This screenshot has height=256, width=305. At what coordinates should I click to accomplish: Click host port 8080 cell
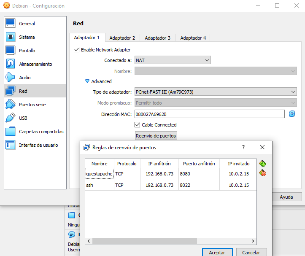(x=199, y=173)
